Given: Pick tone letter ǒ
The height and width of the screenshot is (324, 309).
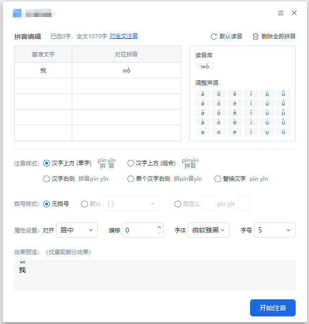Looking at the screenshot, I should (x=219, y=112).
